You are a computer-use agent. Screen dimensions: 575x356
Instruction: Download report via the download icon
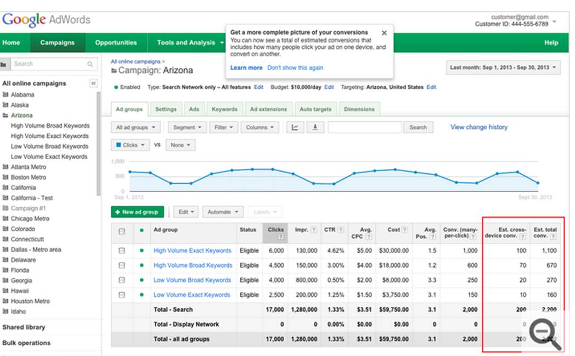[315, 127]
